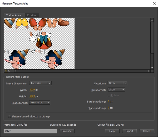This screenshot has height=137, width=158.
Task: Click the Browse... button
Action: (x=67, y=131)
